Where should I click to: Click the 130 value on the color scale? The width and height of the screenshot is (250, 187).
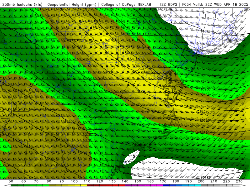pyautogui.click(x=112, y=181)
